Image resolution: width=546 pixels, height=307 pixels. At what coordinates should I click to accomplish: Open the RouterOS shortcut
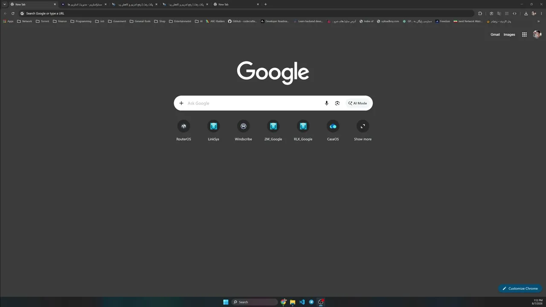(183, 130)
